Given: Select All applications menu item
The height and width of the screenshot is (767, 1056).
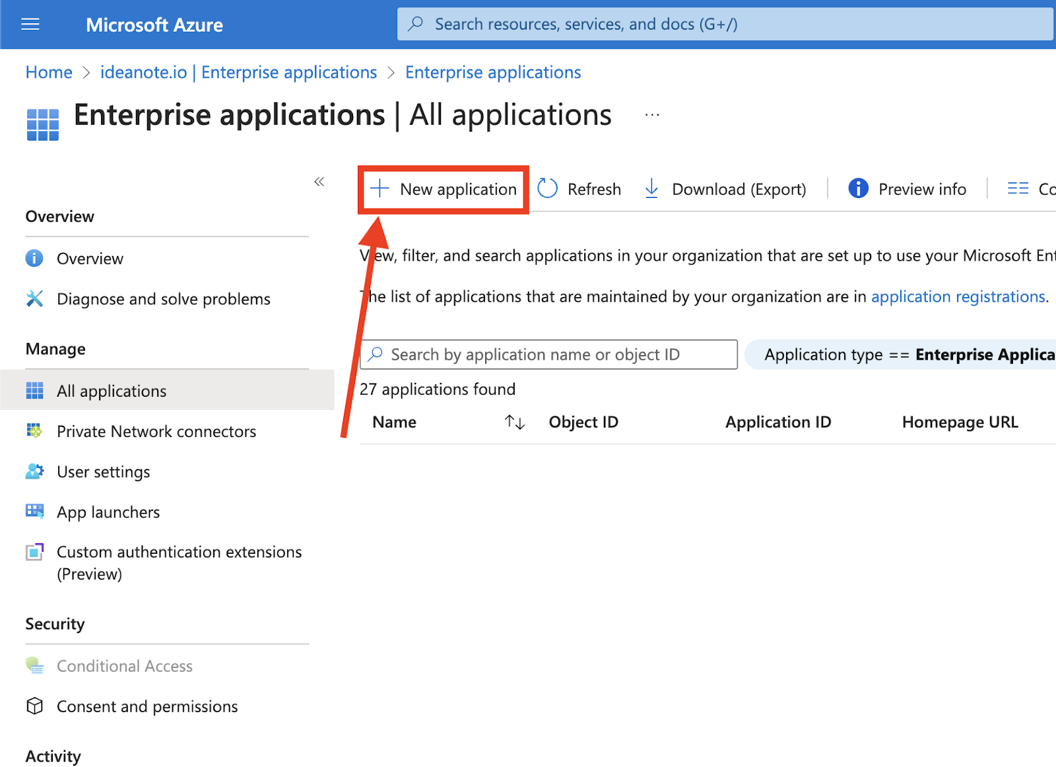Looking at the screenshot, I should (167, 391).
